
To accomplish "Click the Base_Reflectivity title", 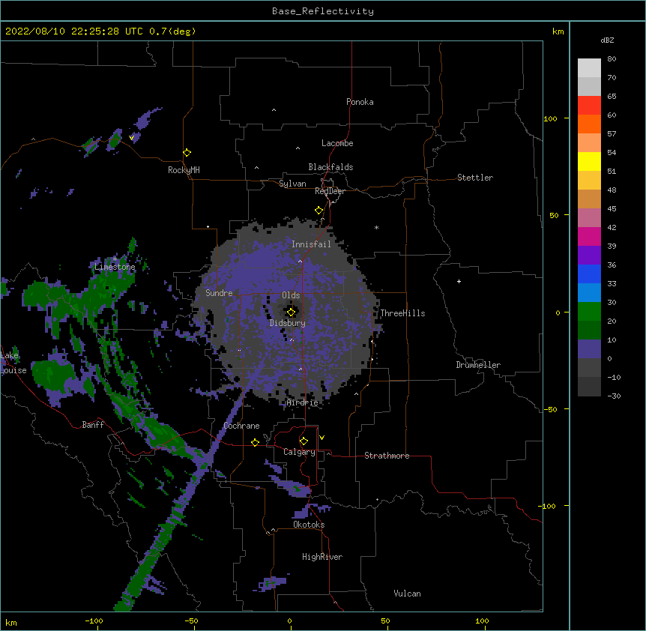I will pos(323,11).
